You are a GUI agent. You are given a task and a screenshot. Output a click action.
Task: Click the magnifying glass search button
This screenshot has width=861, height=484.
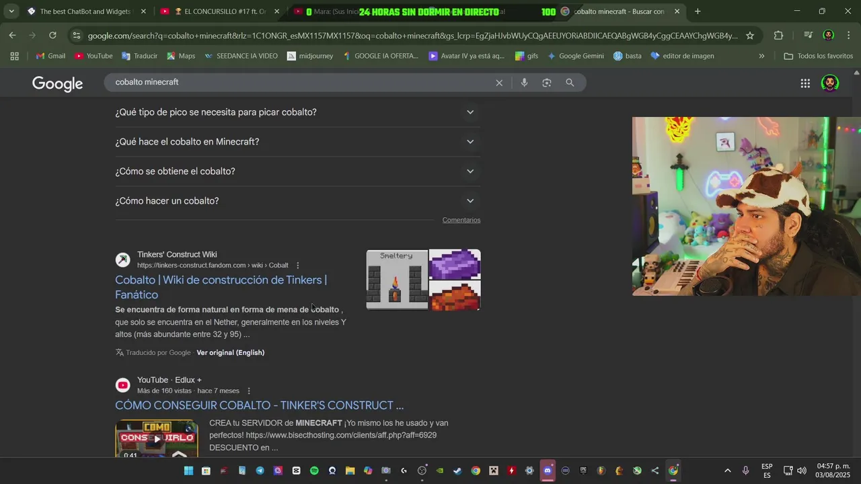pyautogui.click(x=570, y=83)
